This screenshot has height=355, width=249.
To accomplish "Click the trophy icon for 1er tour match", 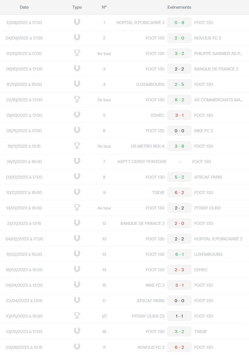I will point(77,53).
